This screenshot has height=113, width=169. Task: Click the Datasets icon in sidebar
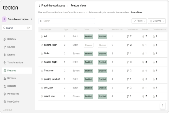point(5,86)
